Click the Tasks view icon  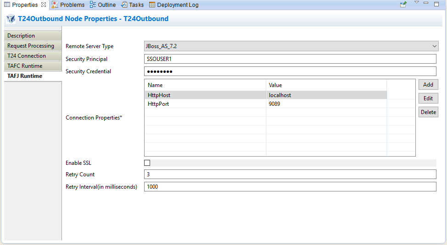click(x=124, y=5)
